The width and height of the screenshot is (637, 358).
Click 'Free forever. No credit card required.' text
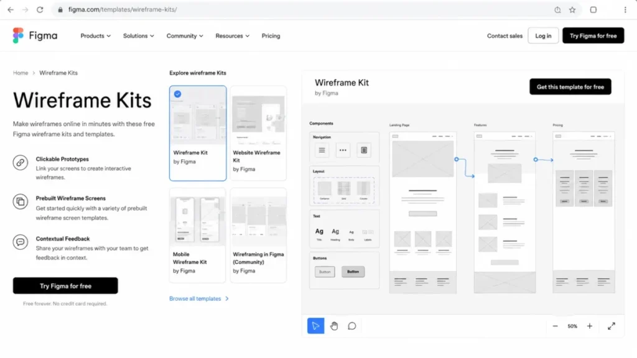[65, 303]
